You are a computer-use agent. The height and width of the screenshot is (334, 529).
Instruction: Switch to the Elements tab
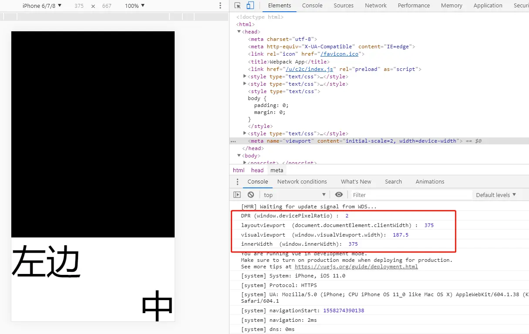[280, 6]
